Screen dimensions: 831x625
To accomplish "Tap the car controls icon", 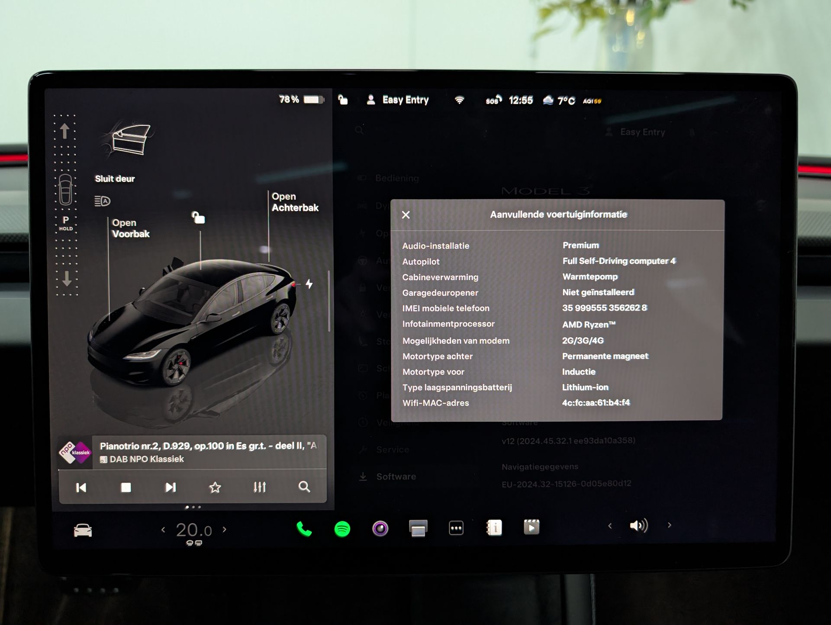I will click(83, 530).
